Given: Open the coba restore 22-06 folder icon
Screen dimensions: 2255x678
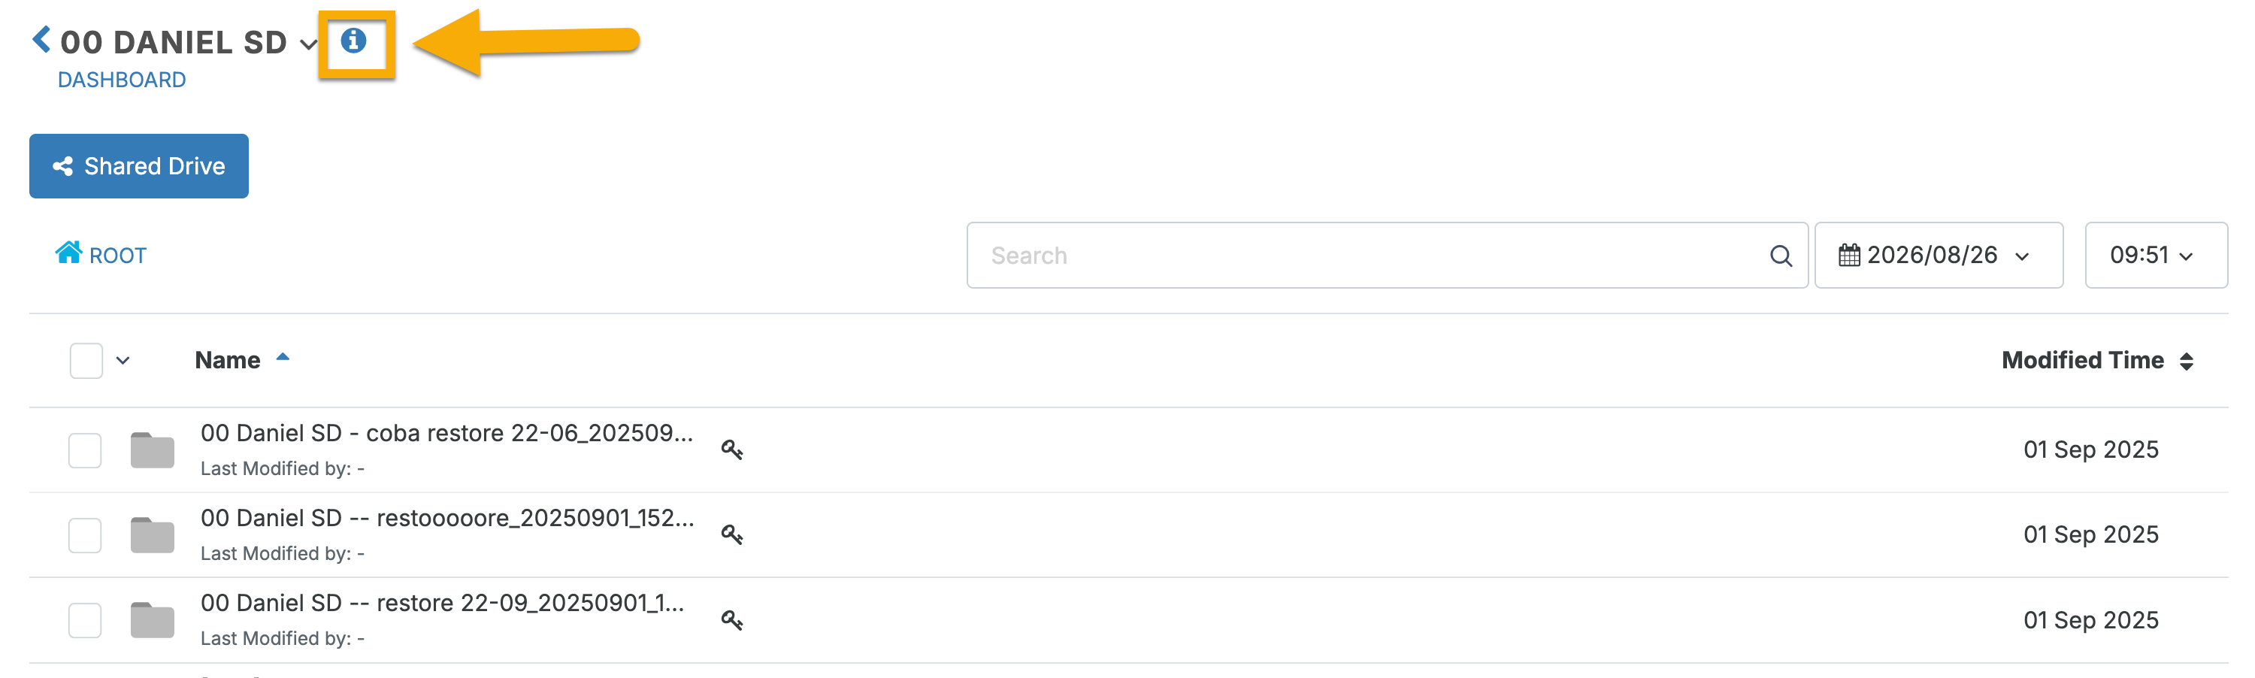Looking at the screenshot, I should point(153,450).
